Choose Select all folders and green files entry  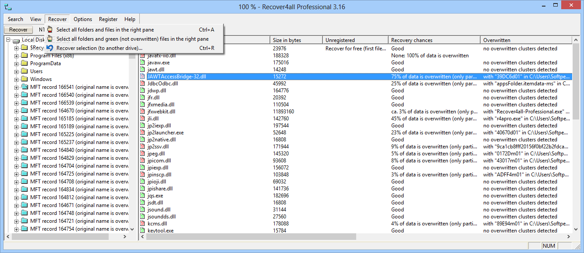(135, 39)
